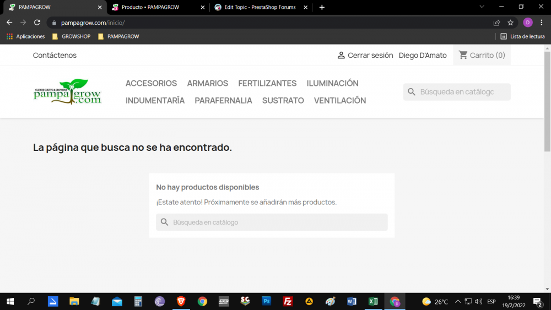Click the header catalog search field
The width and height of the screenshot is (551, 310).
pos(457,92)
